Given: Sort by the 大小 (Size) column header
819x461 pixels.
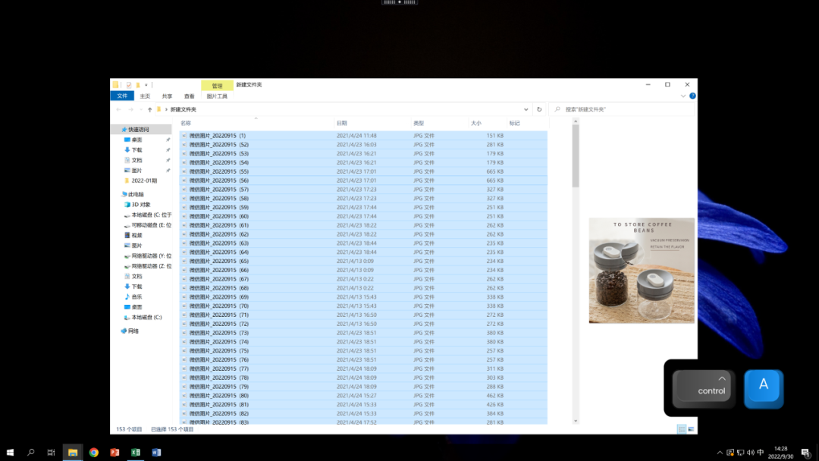Looking at the screenshot, I should pos(475,124).
